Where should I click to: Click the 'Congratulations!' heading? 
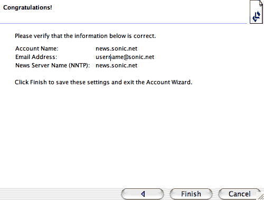coord(27,7)
